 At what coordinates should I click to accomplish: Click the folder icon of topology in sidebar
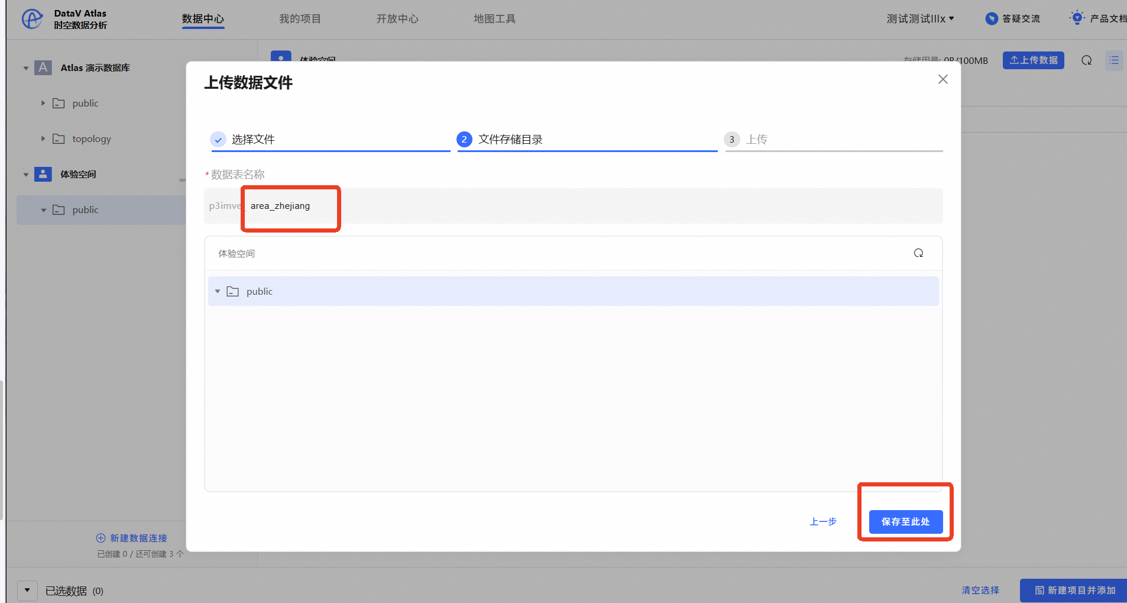(59, 138)
